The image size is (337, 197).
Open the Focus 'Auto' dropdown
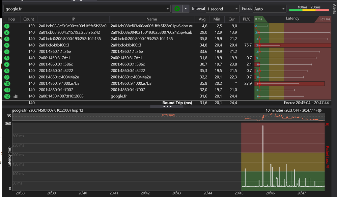click(269, 9)
